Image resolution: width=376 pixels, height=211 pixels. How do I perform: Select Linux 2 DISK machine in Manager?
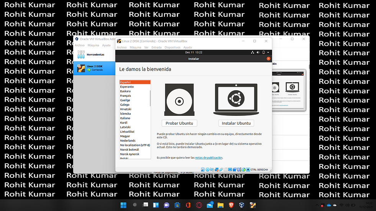[x=95, y=68]
